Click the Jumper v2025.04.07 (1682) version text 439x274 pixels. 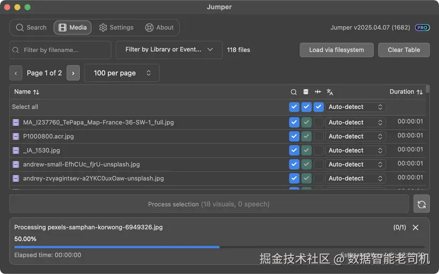[x=370, y=28]
